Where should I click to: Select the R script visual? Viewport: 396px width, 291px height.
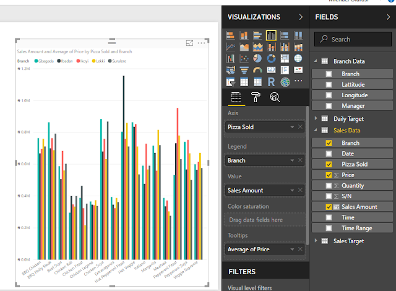pyautogui.click(x=271, y=82)
